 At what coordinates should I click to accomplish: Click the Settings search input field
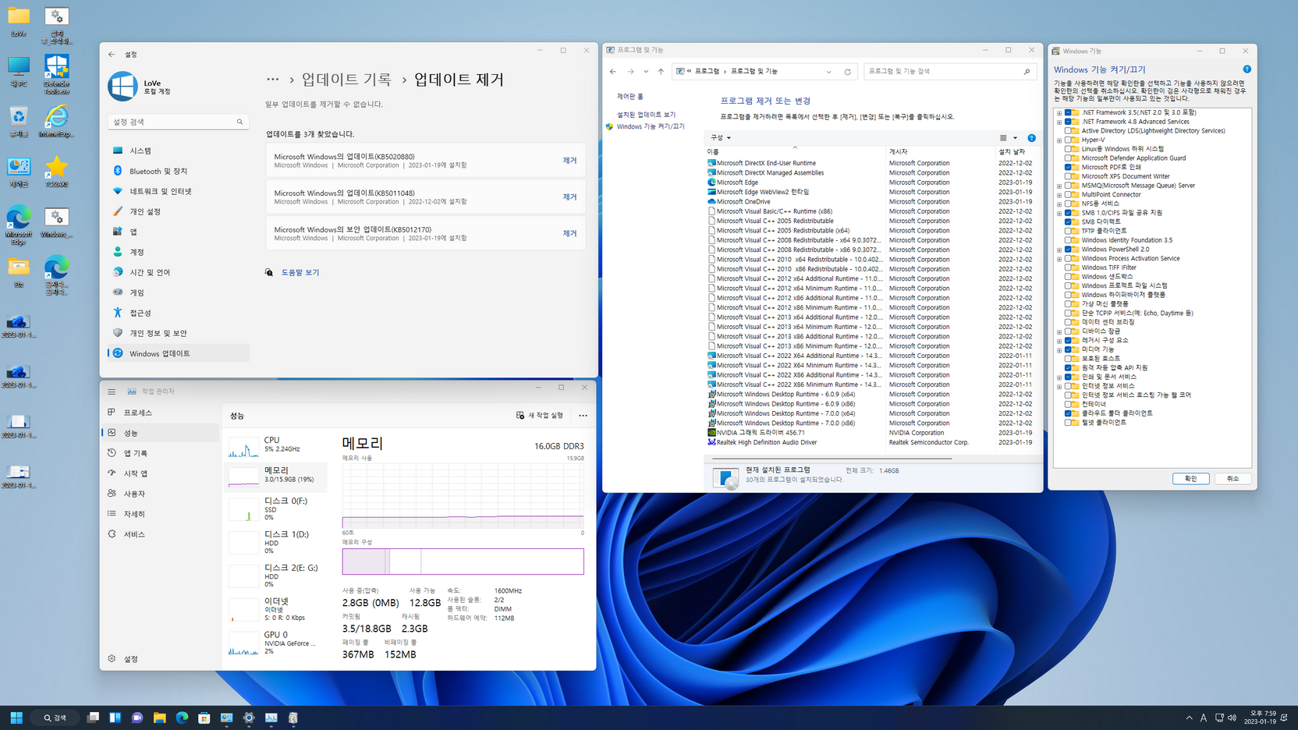[178, 122]
